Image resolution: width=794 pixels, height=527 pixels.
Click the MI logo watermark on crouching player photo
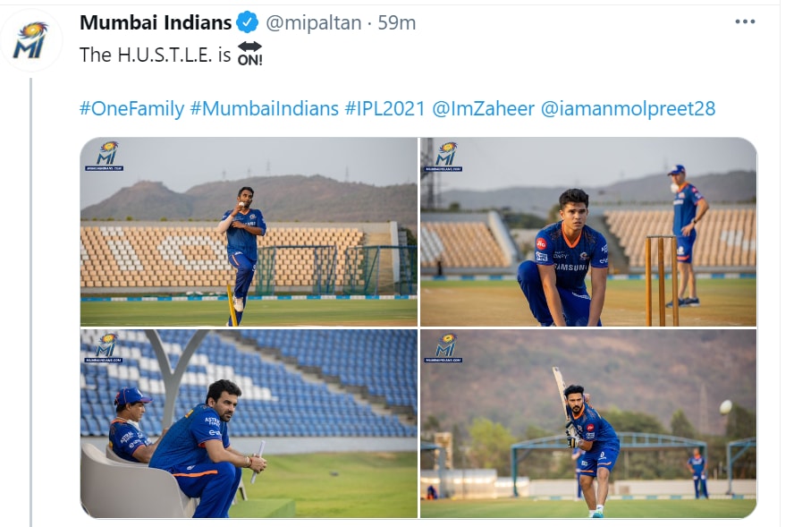coord(443,157)
